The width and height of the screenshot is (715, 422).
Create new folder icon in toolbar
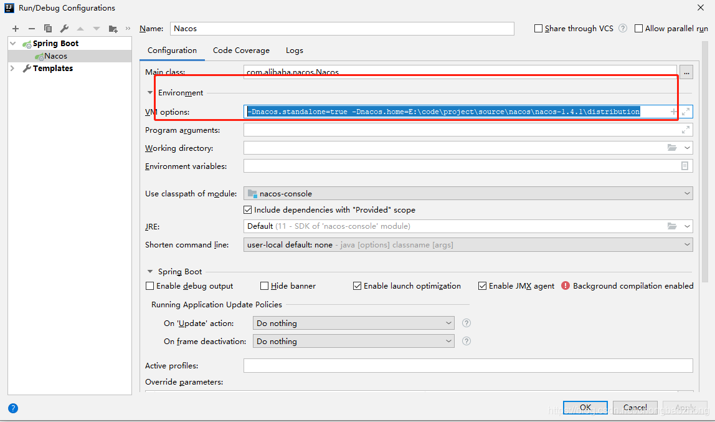[113, 29]
